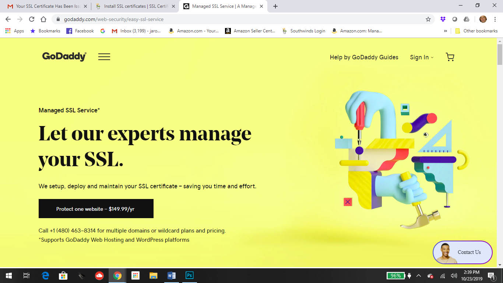This screenshot has width=503, height=283.
Task: Open the clock and date in system tray
Action: click(471, 275)
